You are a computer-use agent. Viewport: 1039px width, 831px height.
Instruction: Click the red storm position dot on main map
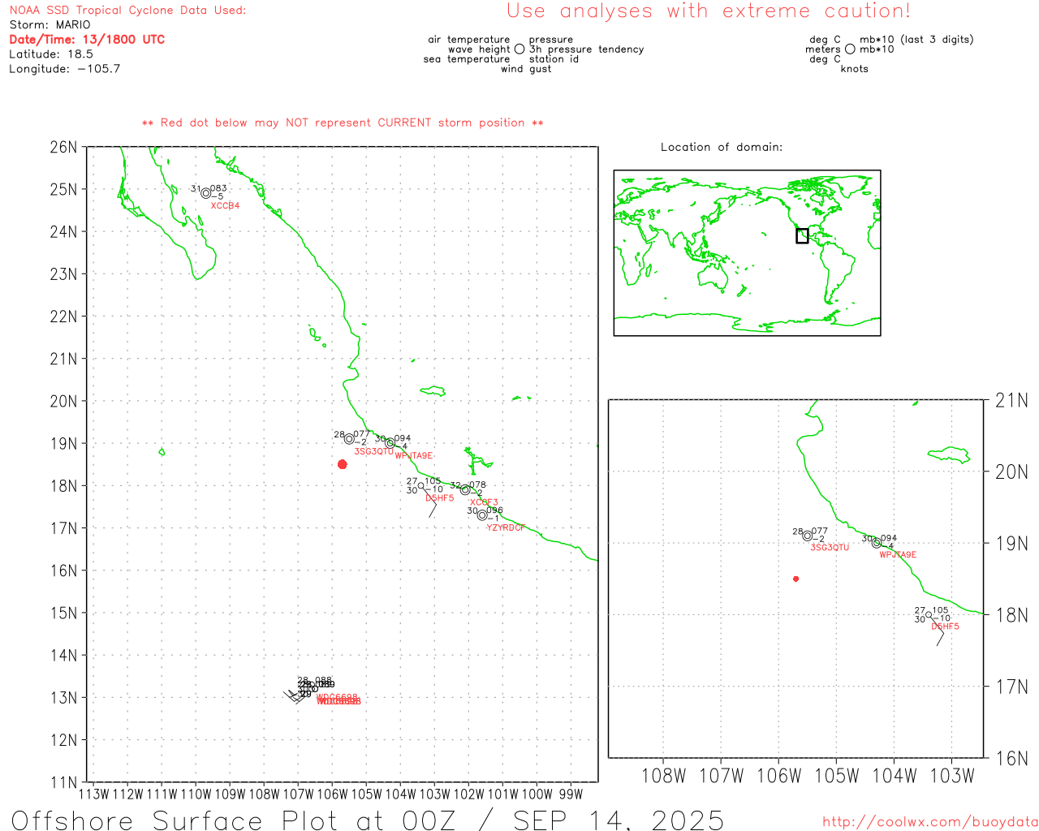pyautogui.click(x=342, y=464)
